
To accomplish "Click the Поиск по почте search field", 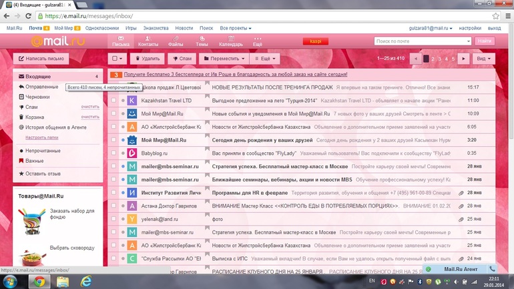I will click(x=421, y=41).
